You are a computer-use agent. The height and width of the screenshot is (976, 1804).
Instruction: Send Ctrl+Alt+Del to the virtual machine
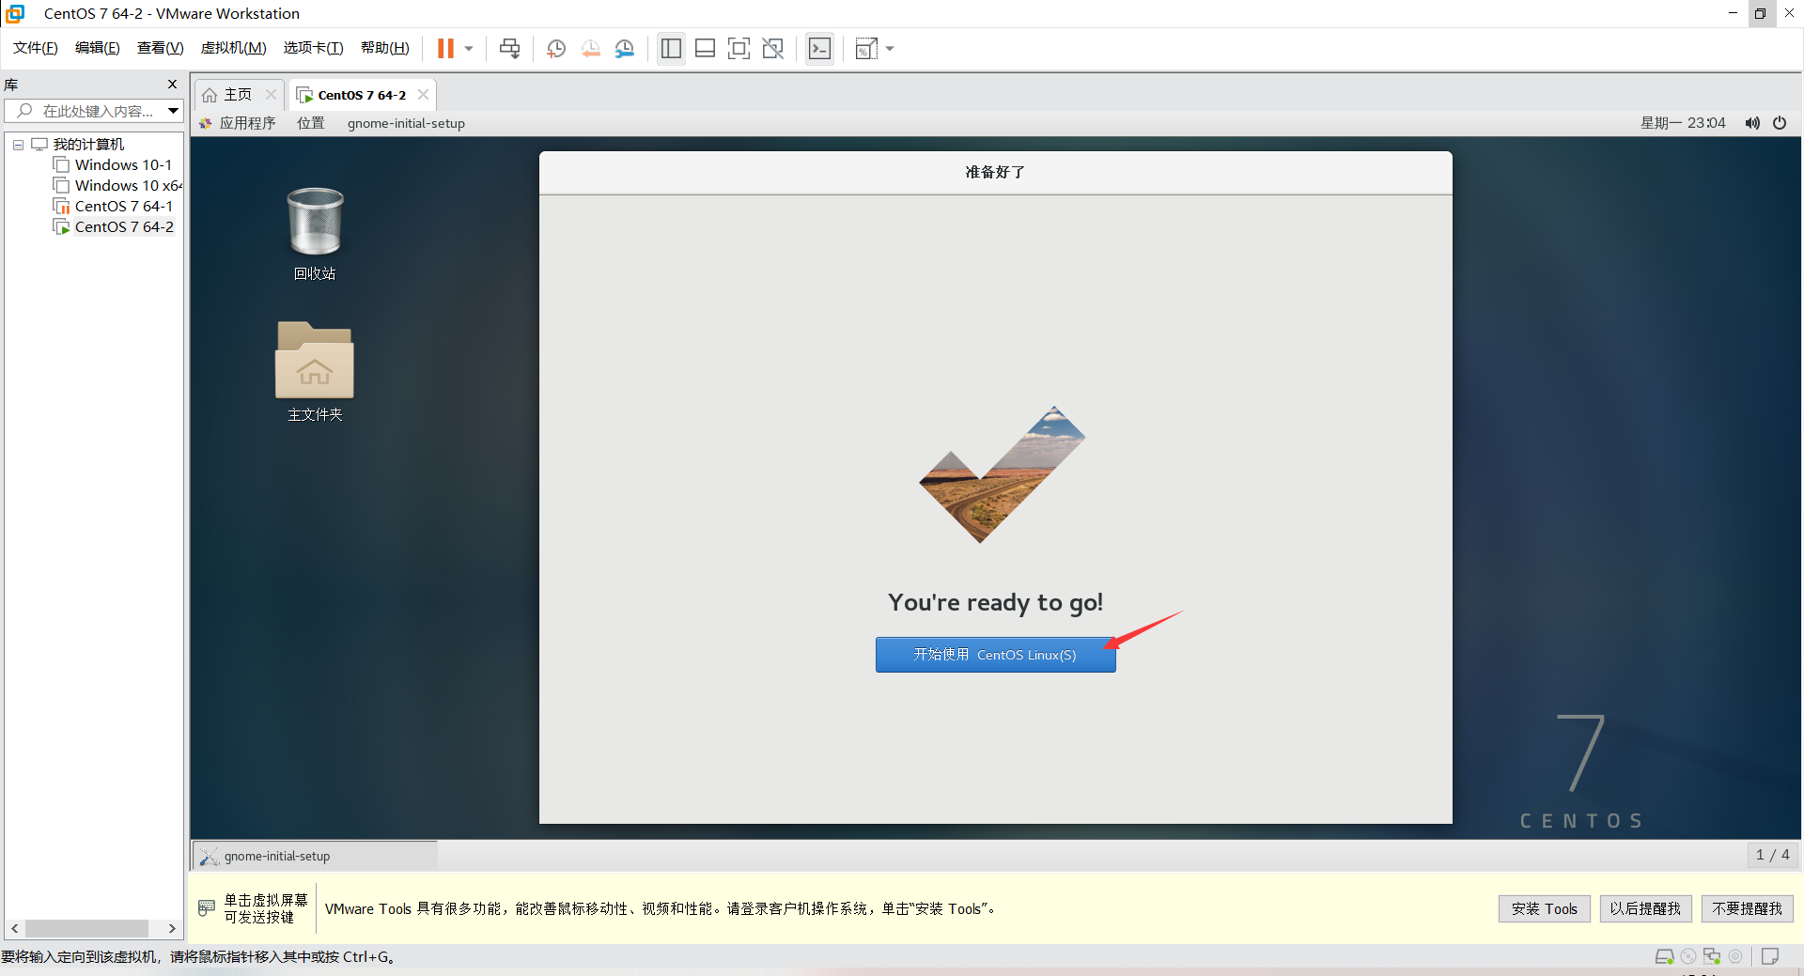[509, 49]
